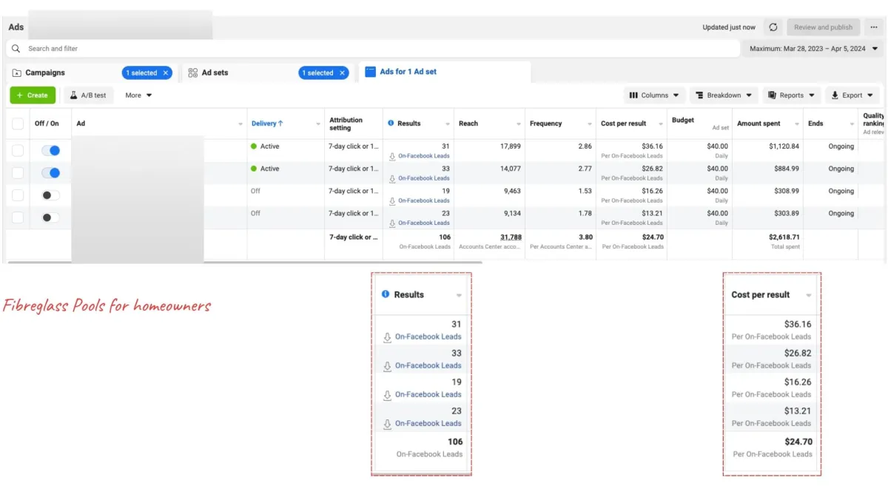Toggle off the ad with $884.99 spent
The image size is (888, 486).
point(50,172)
